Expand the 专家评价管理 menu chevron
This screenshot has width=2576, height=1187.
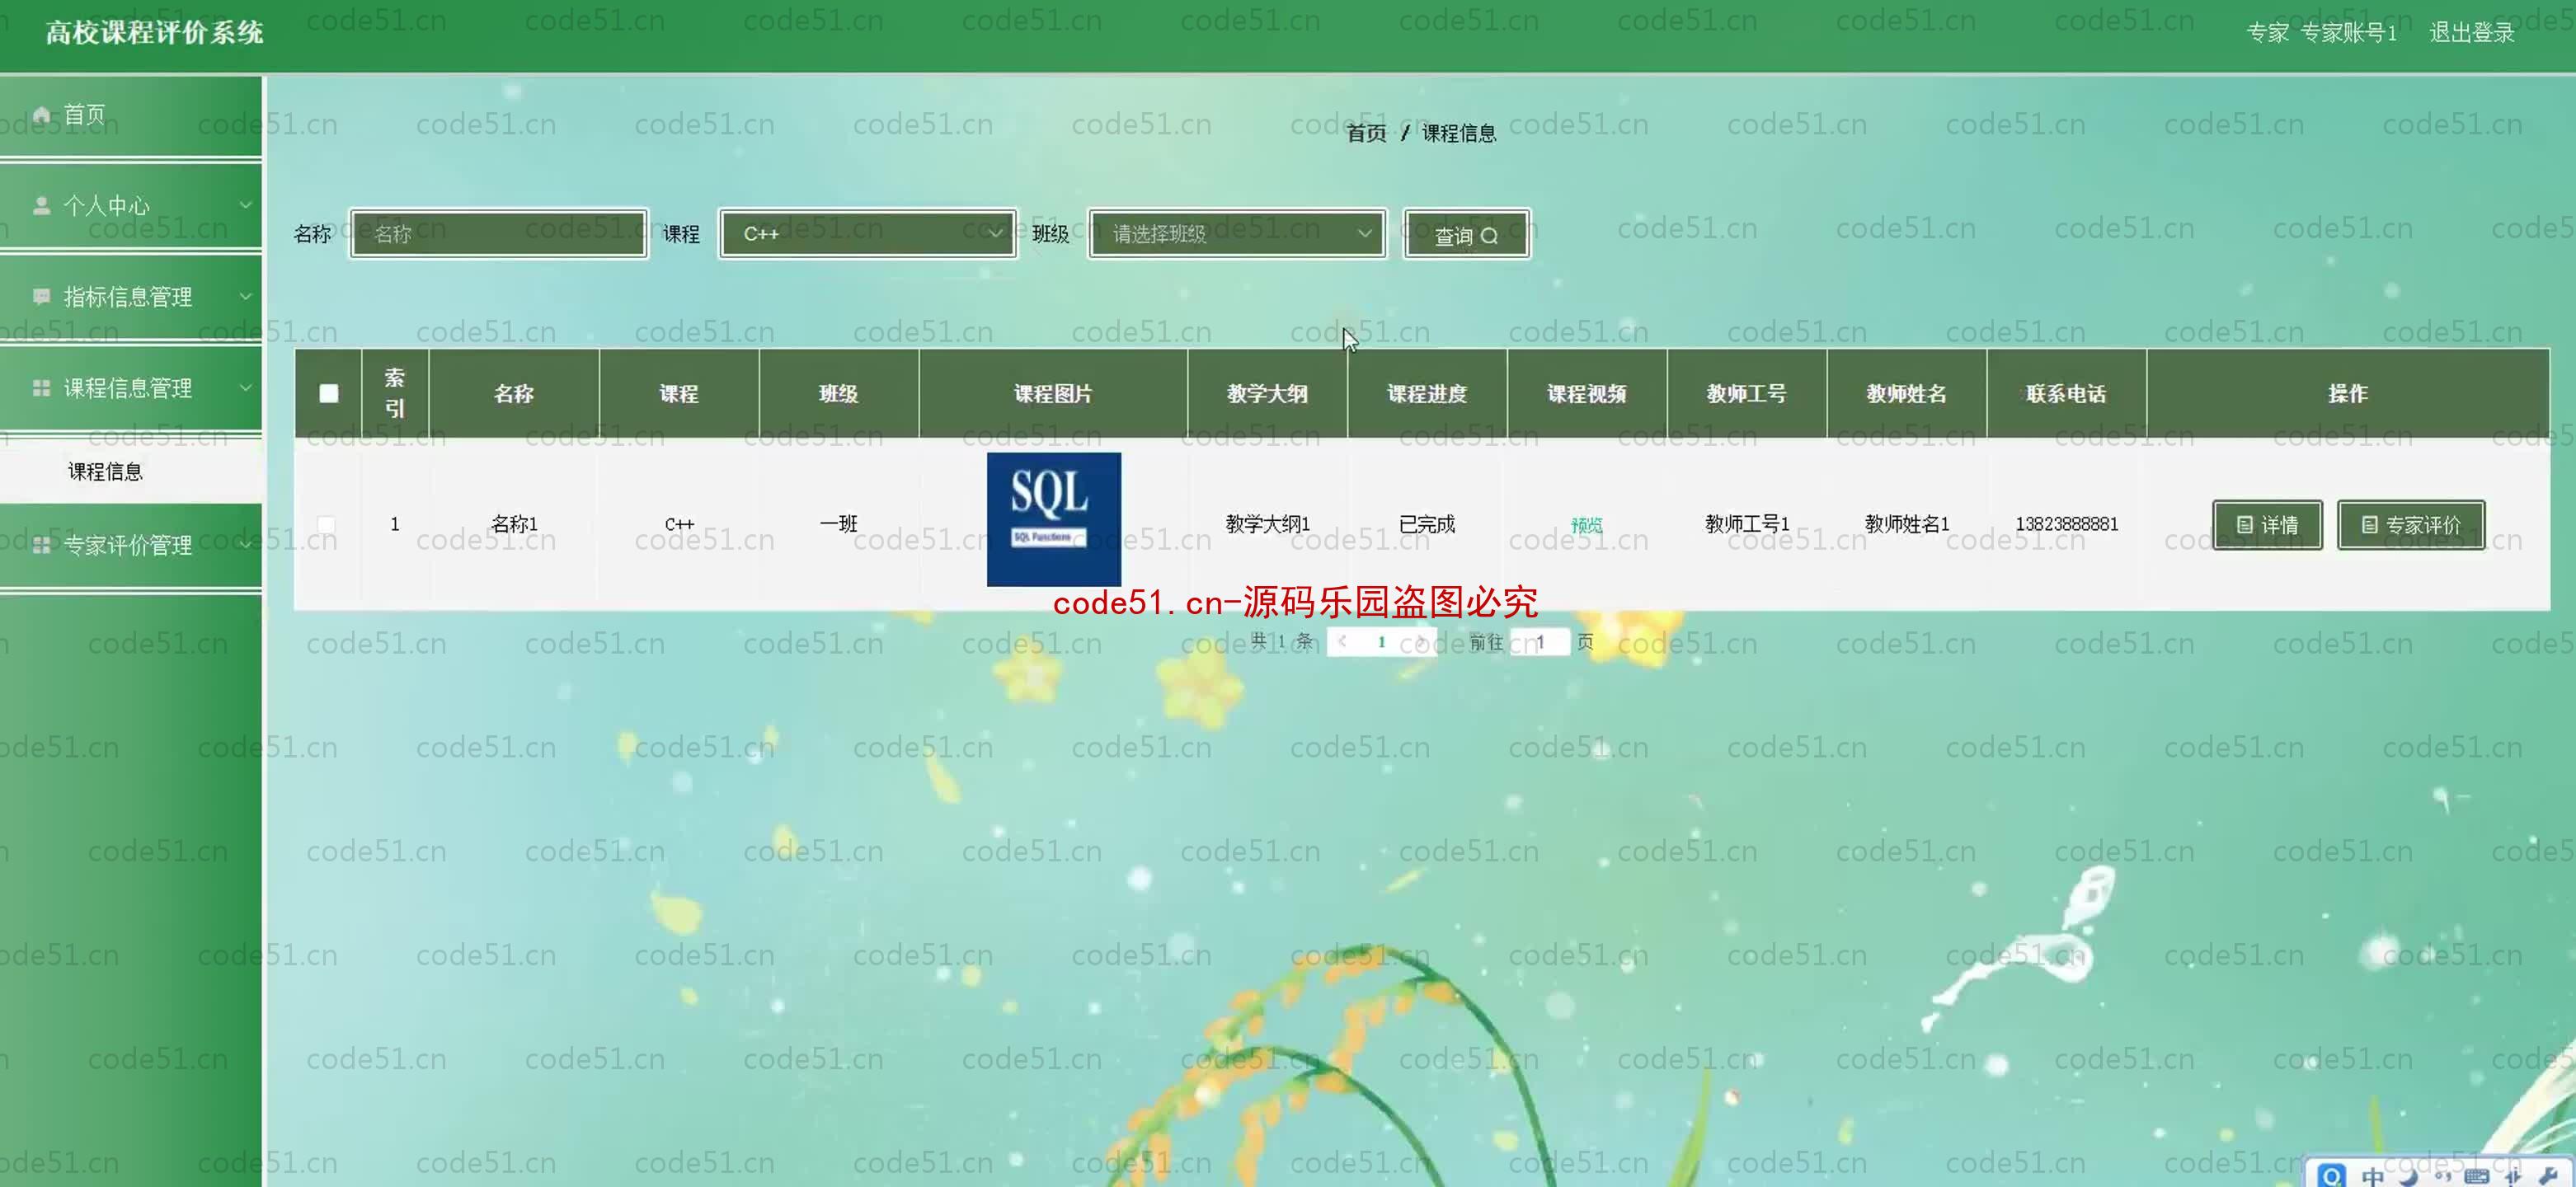[x=245, y=544]
